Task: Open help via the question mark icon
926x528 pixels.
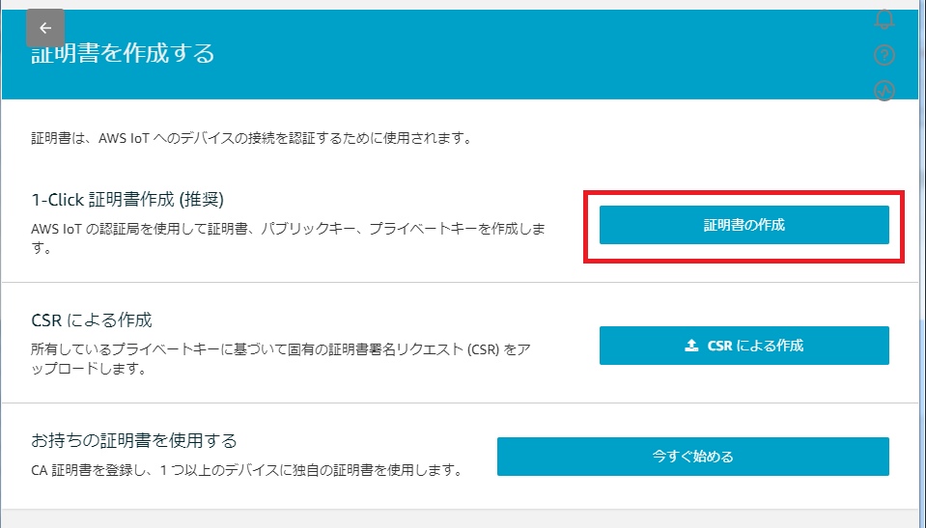Action: click(x=884, y=55)
